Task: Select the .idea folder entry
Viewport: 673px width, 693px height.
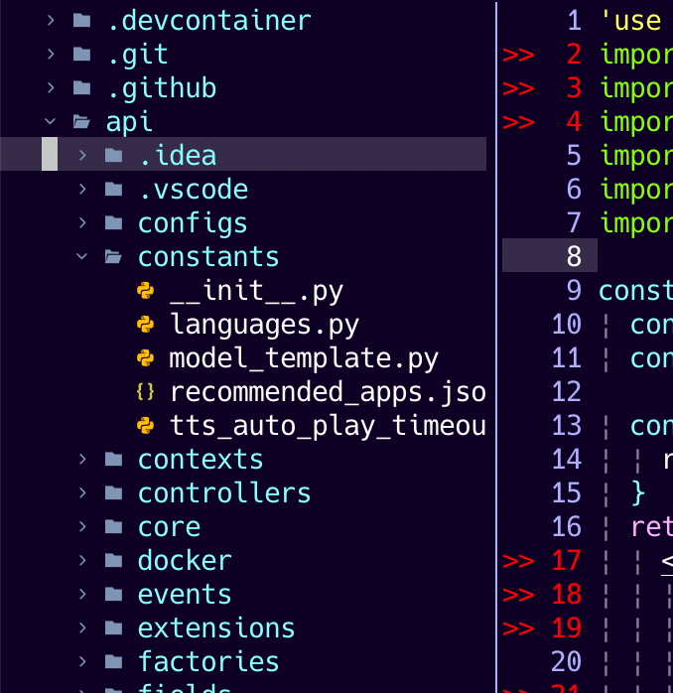Action: (x=177, y=156)
